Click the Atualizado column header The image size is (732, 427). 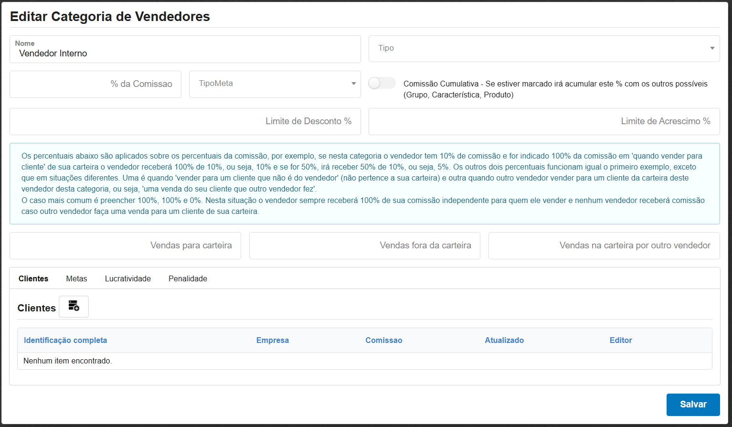[x=504, y=340]
